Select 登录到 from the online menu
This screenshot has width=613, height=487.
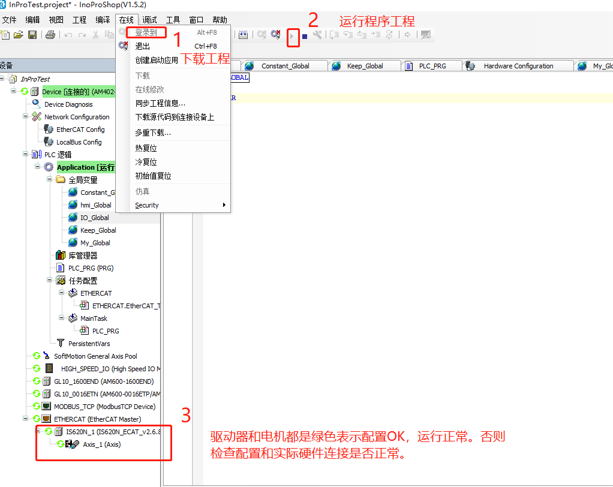(x=147, y=32)
